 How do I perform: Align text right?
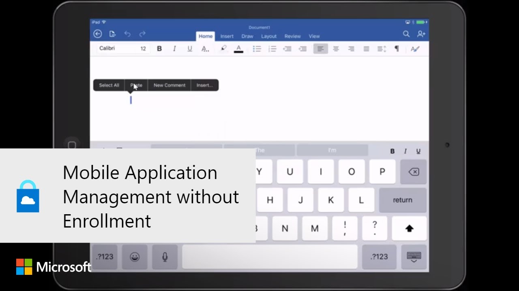(351, 49)
